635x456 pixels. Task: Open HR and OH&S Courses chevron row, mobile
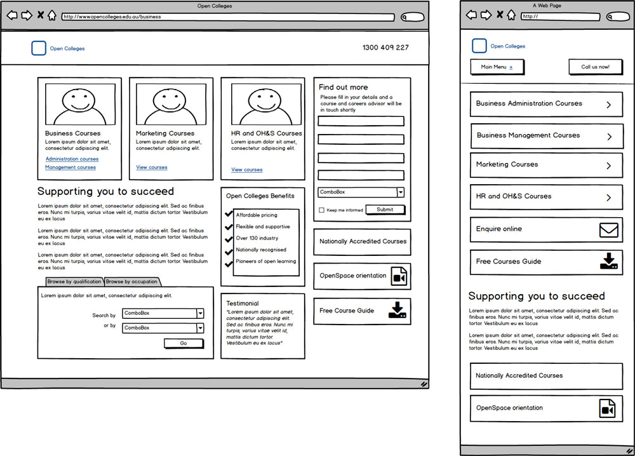coord(546,197)
